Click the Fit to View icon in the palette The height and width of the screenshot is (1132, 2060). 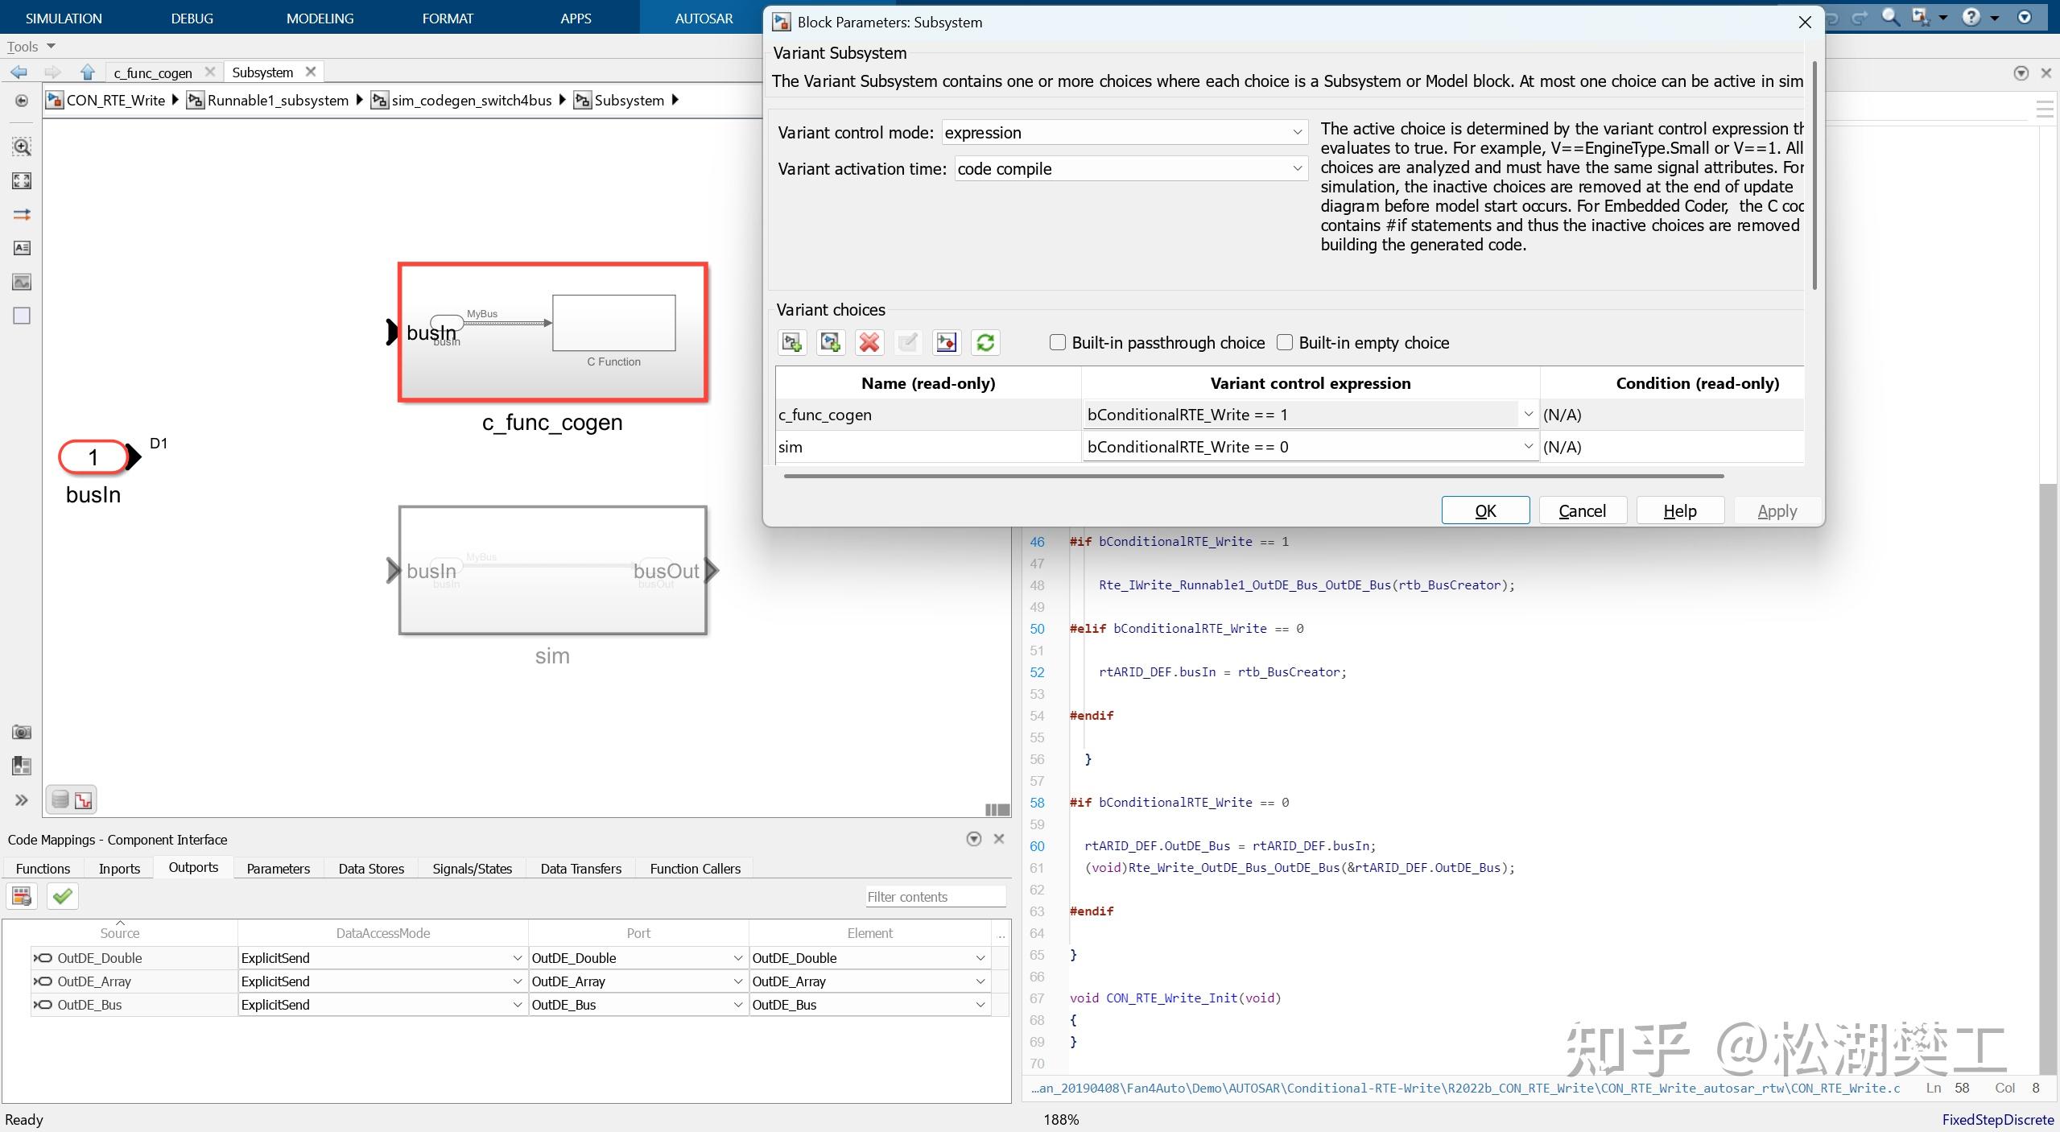[x=22, y=180]
